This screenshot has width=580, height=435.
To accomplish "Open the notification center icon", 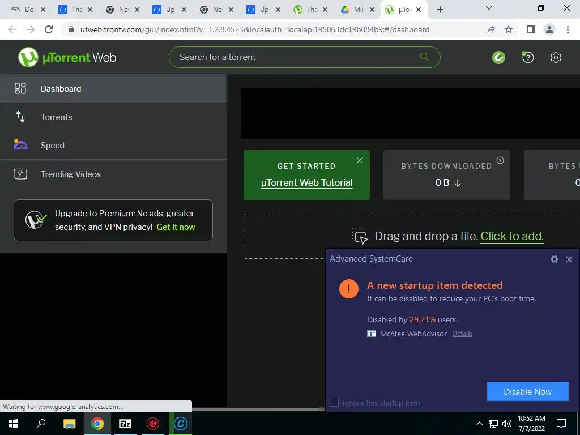I will point(561,424).
